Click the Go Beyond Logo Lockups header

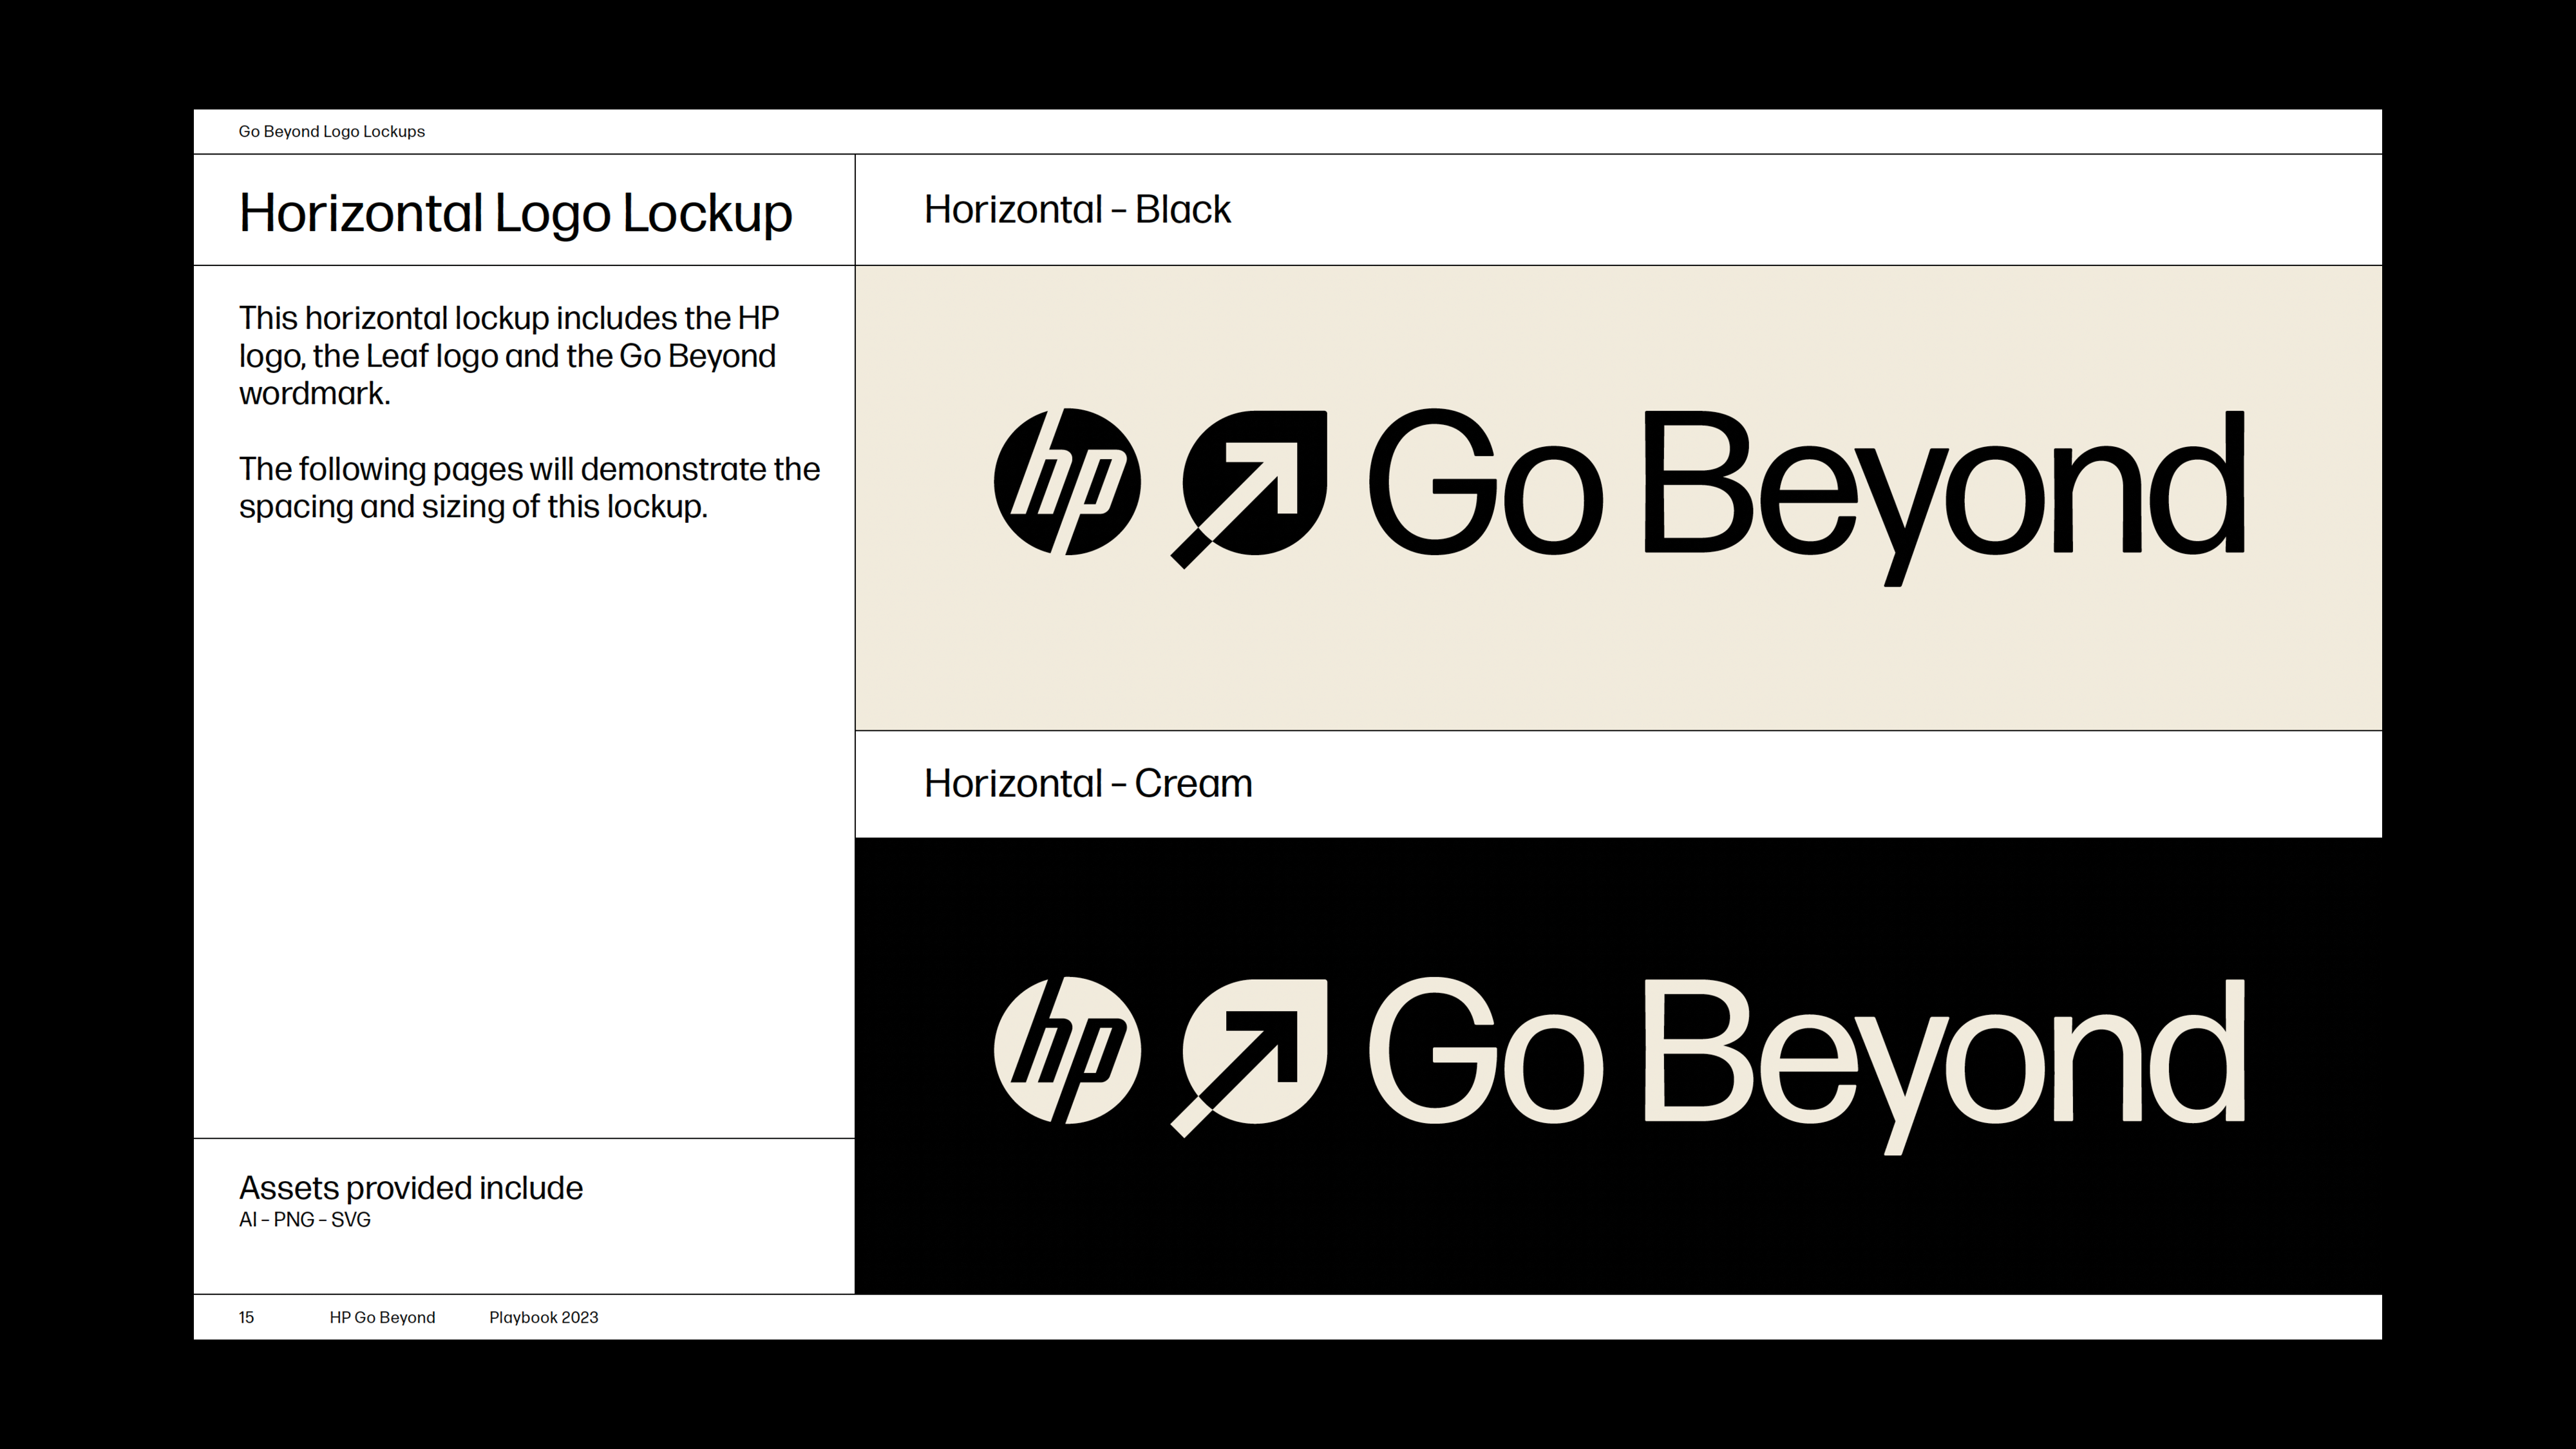coord(331,132)
